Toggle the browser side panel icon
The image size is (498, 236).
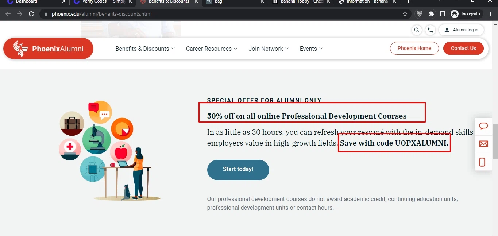pyautogui.click(x=443, y=14)
